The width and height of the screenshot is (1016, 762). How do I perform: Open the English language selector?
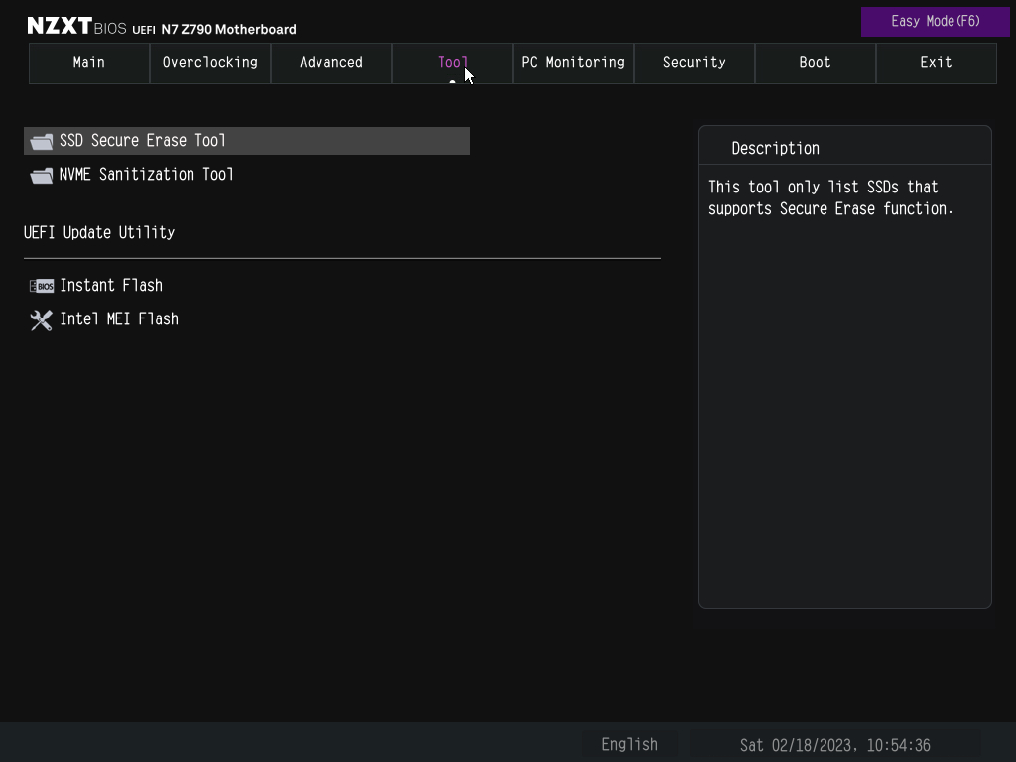[629, 744]
